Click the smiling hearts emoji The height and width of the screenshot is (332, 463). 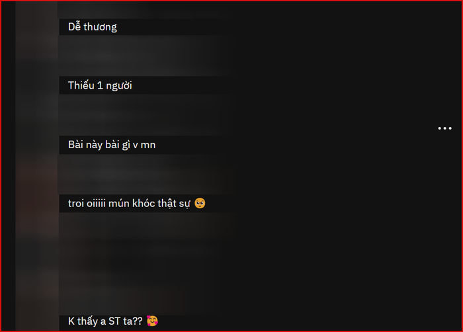[x=152, y=321]
